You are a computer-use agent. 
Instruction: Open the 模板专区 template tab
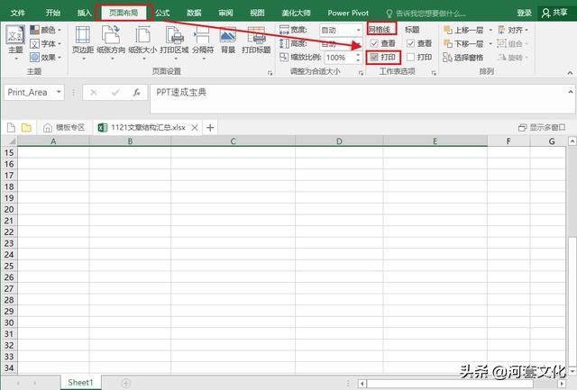click(64, 128)
